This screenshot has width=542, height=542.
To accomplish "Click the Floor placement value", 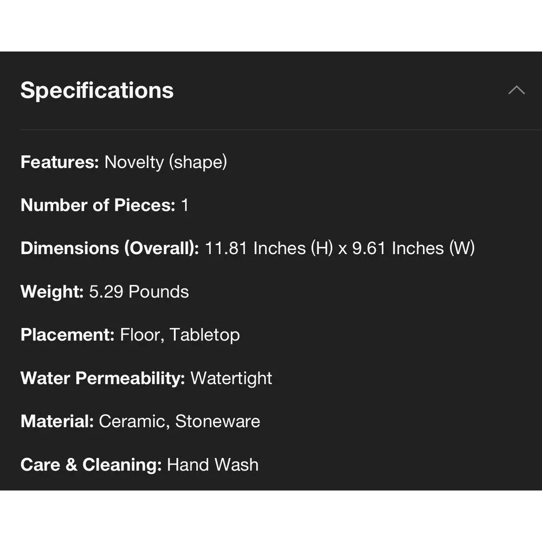I will 142,335.
